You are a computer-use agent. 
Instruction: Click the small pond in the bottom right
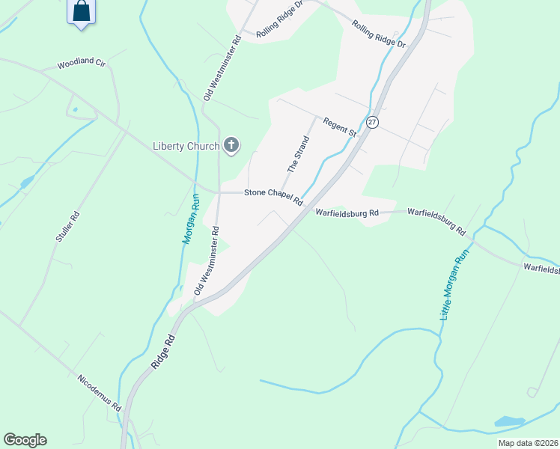coord(510,421)
